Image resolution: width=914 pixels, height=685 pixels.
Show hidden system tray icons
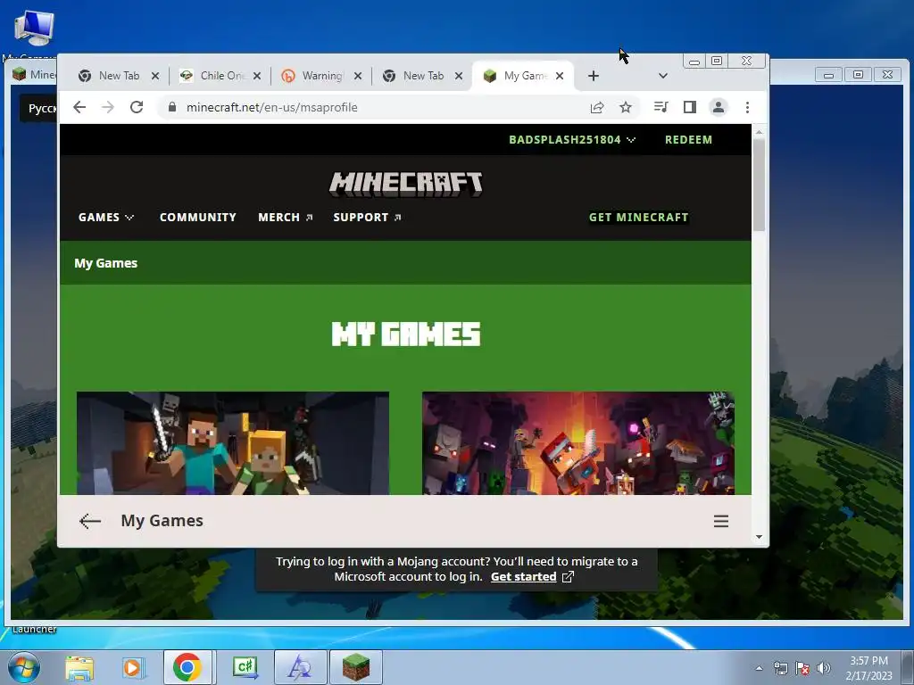pos(759,668)
